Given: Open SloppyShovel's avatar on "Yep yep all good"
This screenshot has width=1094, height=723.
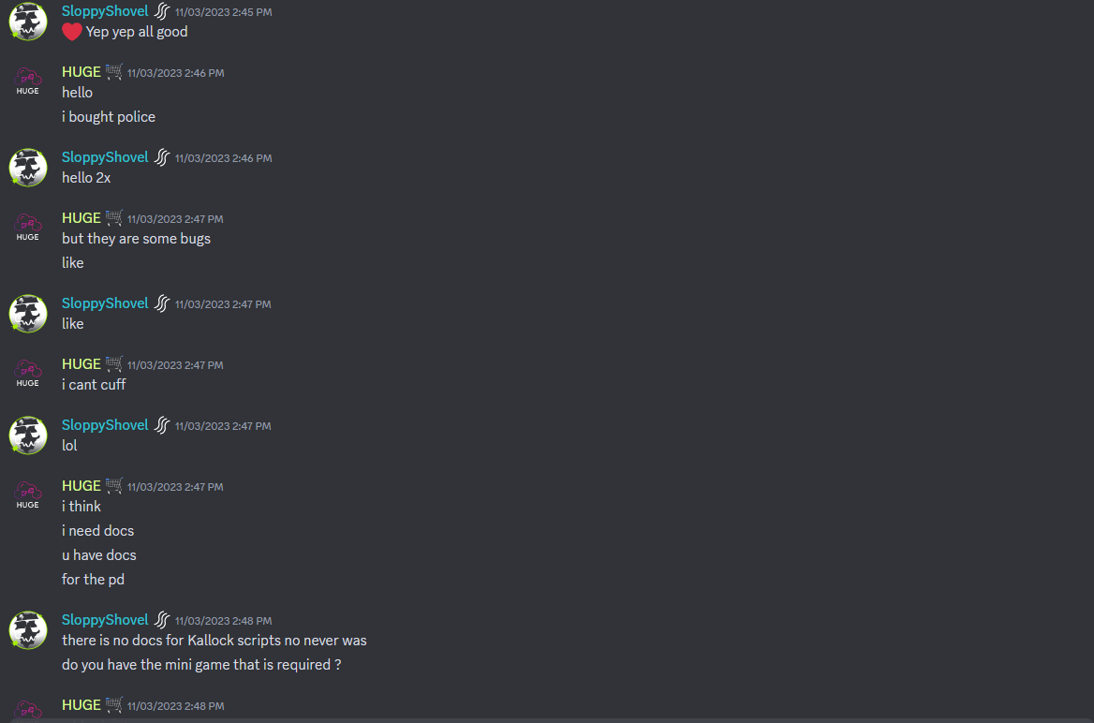Looking at the screenshot, I should click(x=28, y=22).
